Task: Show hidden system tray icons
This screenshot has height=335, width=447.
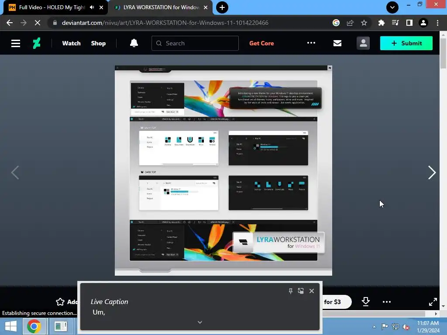Action: click(374, 327)
